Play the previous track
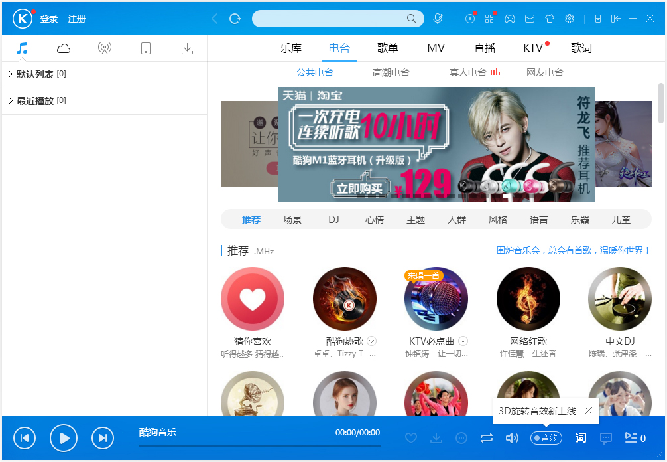This screenshot has width=667, height=462. (x=25, y=438)
